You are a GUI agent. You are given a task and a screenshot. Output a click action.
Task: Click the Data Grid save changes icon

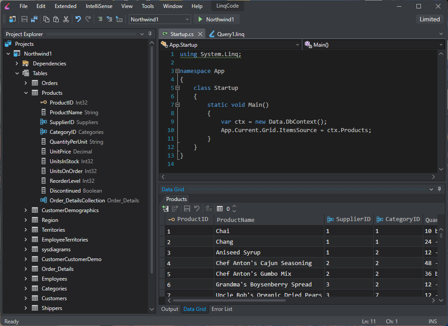187,209
